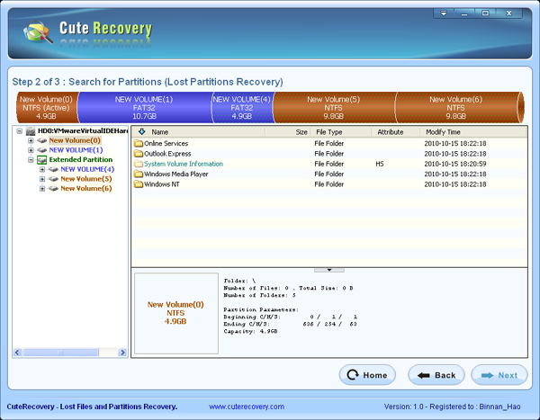The image size is (540, 420).
Task: Go to Home screen
Action: coord(367,375)
